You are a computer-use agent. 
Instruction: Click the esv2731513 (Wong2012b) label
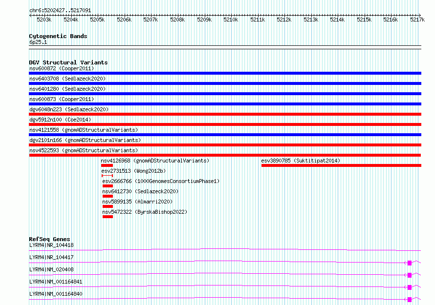click(x=133, y=171)
